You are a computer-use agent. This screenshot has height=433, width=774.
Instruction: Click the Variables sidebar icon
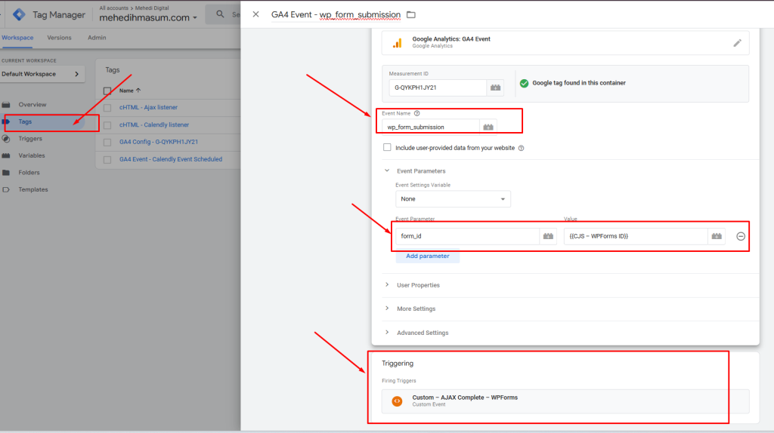coord(6,155)
